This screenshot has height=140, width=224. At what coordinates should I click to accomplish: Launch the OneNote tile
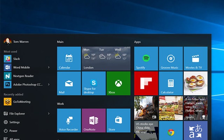94,120
